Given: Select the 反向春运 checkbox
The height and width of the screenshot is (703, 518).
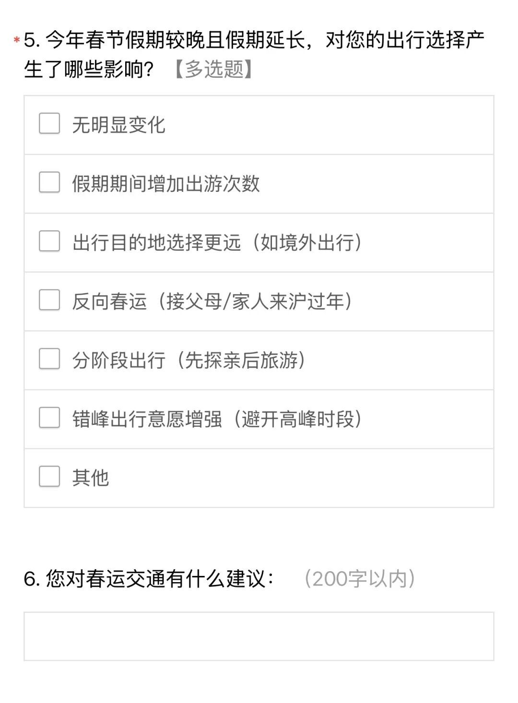Looking at the screenshot, I should click(49, 300).
